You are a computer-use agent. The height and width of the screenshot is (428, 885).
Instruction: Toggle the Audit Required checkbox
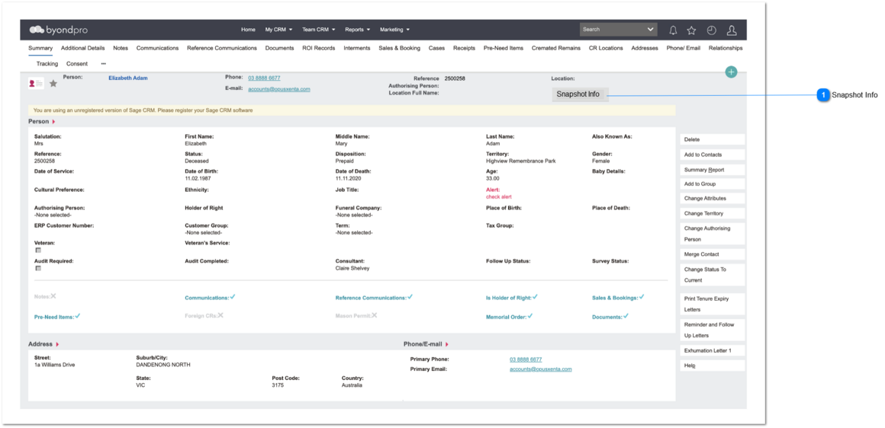38,269
